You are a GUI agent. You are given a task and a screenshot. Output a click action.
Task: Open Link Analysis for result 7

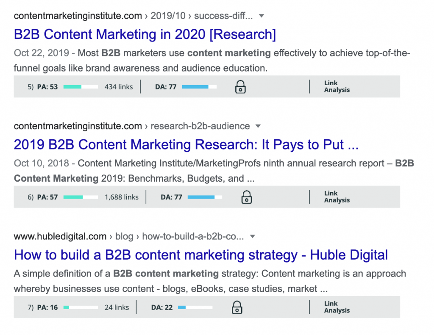point(337,307)
